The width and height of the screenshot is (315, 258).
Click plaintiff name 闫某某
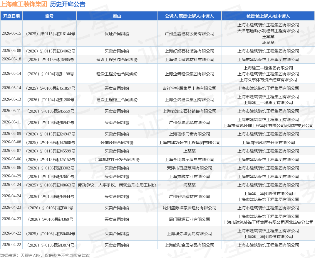[190, 185]
